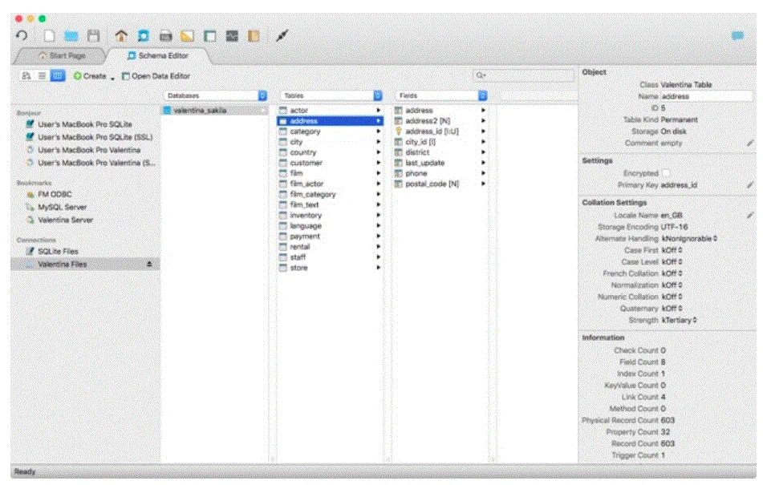763x485 pixels.
Task: Click the report printer toolbar icon
Action: tap(165, 36)
